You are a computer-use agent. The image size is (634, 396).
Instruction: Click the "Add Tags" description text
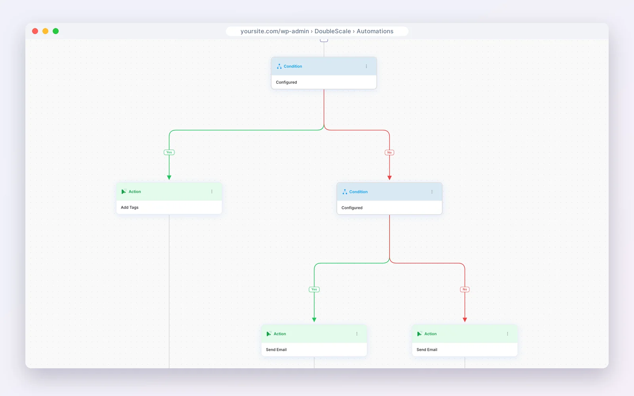click(x=130, y=208)
